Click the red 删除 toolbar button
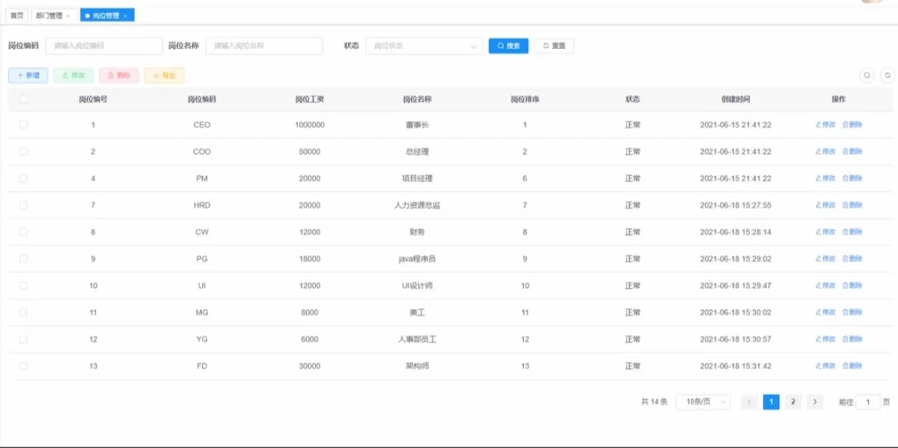 point(119,76)
